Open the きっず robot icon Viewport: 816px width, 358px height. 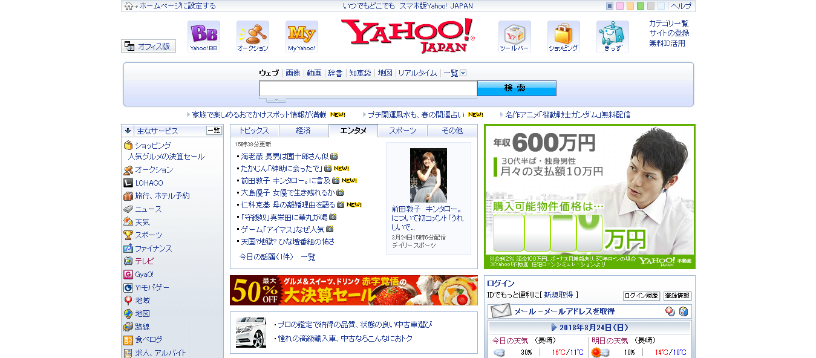(x=613, y=37)
